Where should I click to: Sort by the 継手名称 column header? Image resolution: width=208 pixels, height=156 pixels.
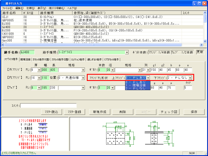coord(12,13)
